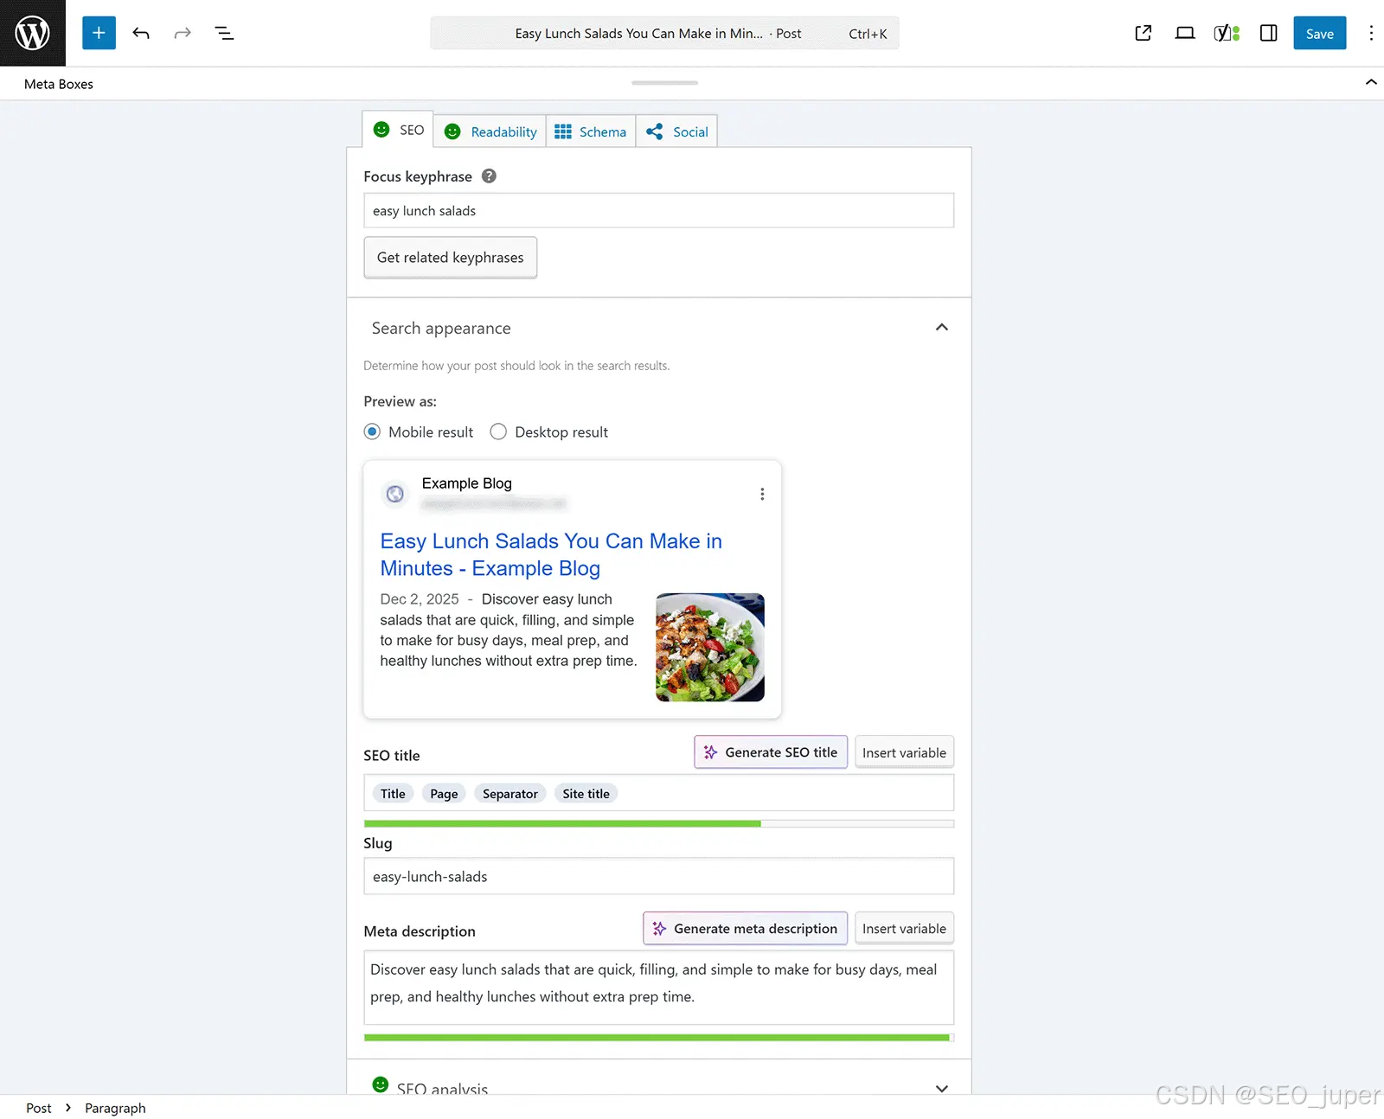Click the Page variable tag
This screenshot has height=1119, width=1384.
[x=444, y=793]
